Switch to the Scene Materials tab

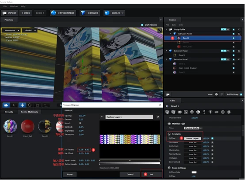pyautogui.click(x=29, y=112)
